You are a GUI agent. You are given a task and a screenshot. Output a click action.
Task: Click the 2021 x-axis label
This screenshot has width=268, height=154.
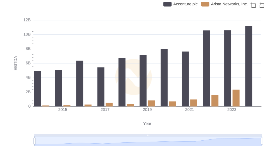[x=189, y=110]
